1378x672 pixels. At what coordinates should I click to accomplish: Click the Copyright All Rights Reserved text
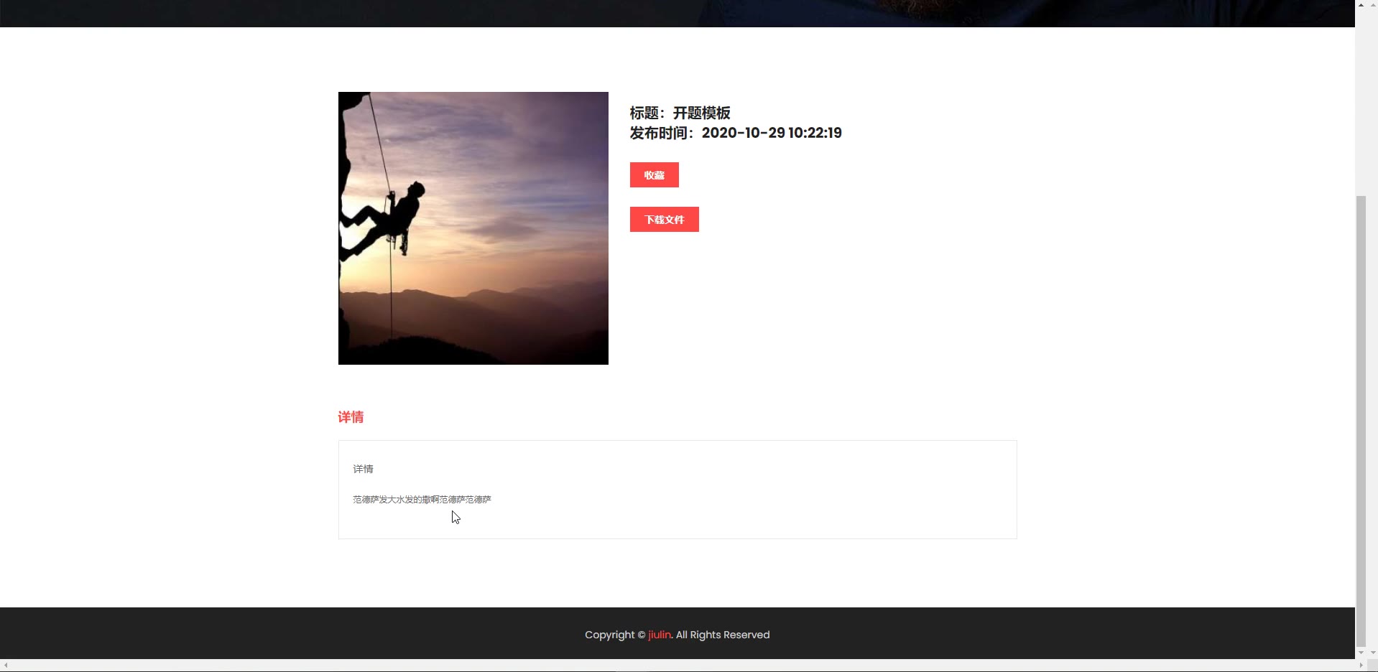click(x=677, y=635)
